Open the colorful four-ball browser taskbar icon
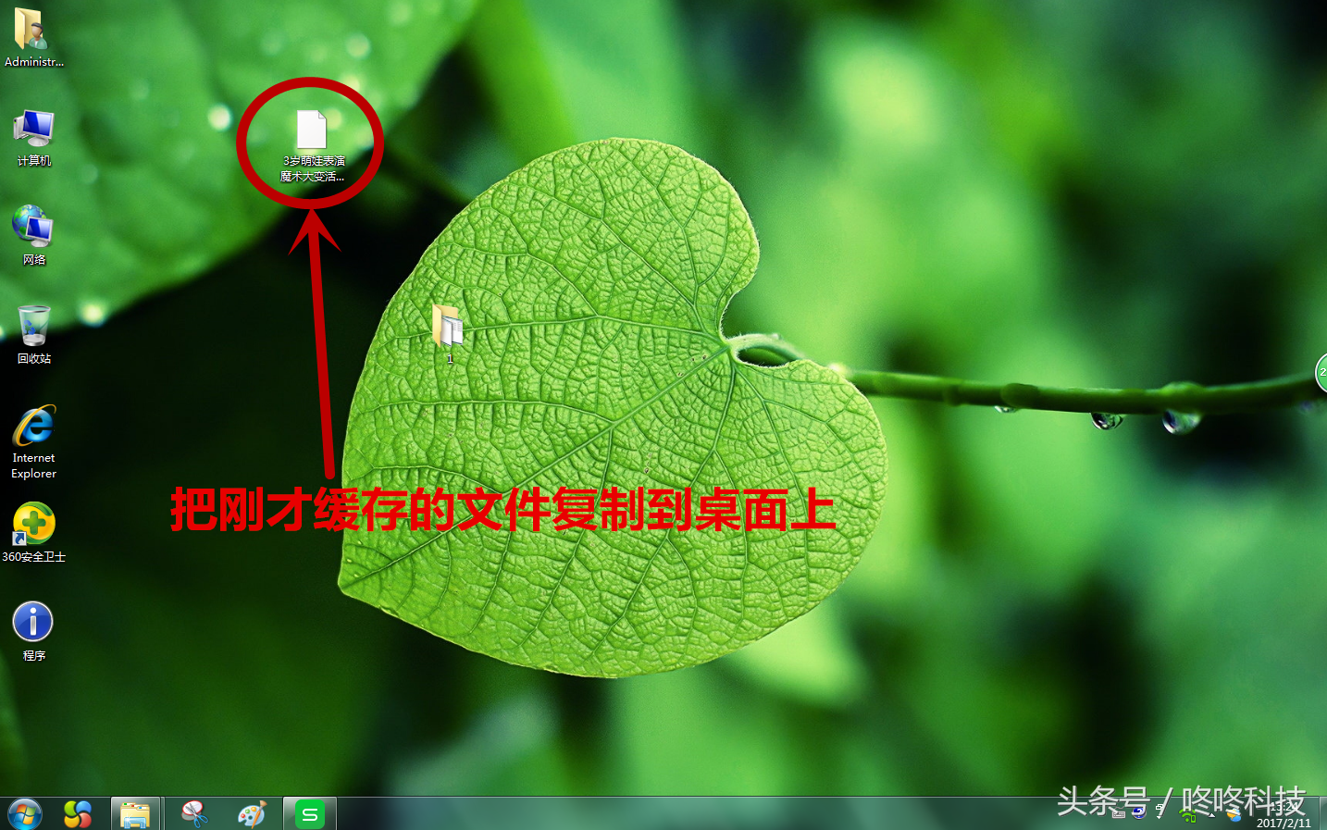 pyautogui.click(x=78, y=814)
